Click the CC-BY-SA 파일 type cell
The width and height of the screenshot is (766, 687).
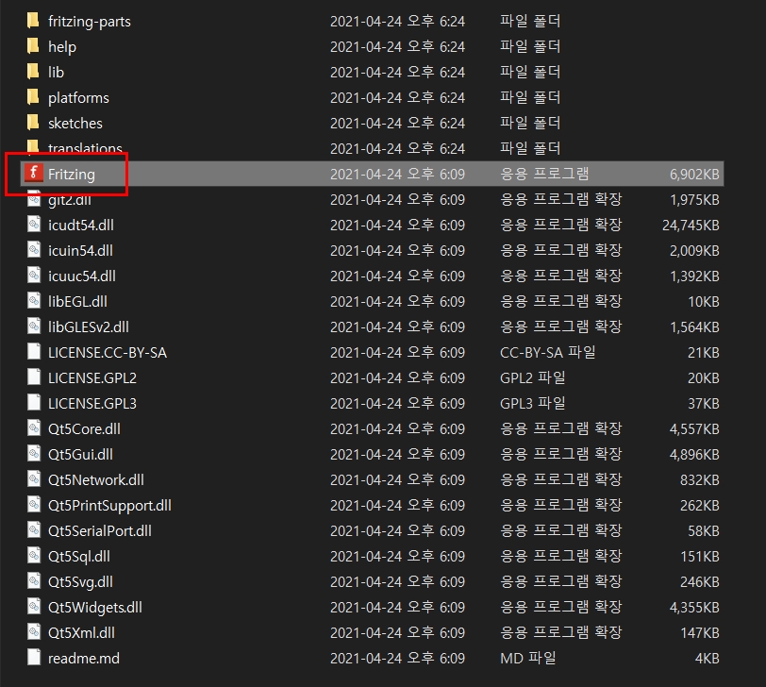(x=548, y=352)
